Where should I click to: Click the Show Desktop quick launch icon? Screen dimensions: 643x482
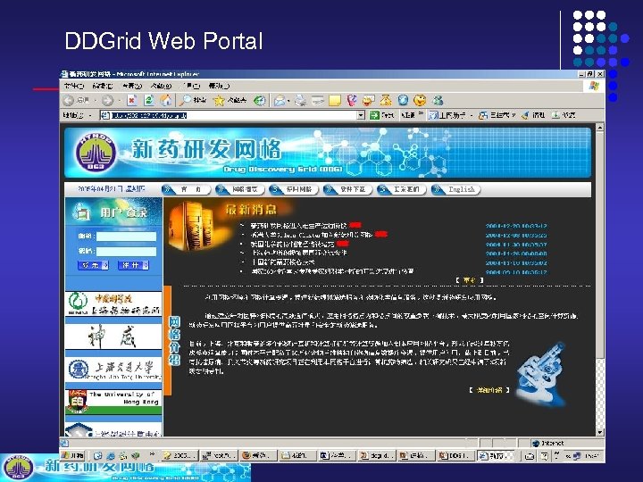[97, 455]
